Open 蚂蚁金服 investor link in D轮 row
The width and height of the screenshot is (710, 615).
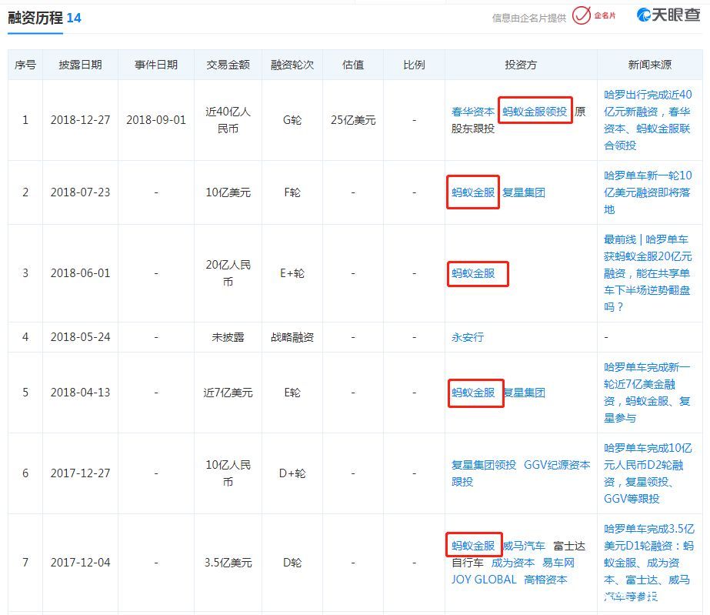tap(473, 546)
